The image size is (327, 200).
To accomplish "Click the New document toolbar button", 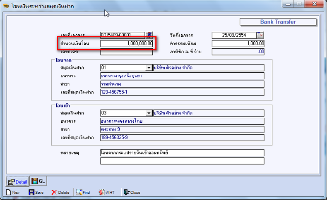I will tap(13, 192).
